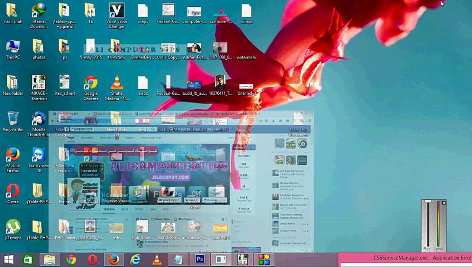Open the four-colored-squares taskbar app
The height and width of the screenshot is (267, 472).
click(264, 260)
